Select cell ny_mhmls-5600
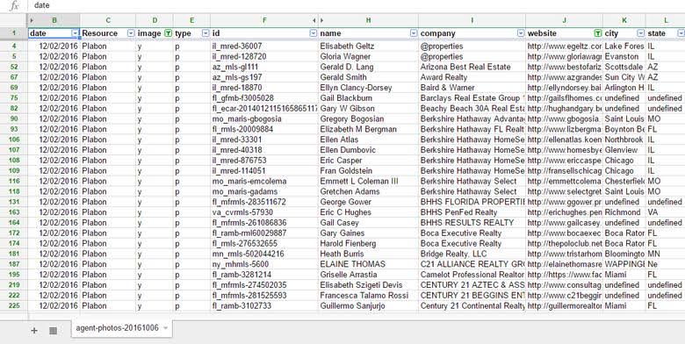 pos(263,264)
